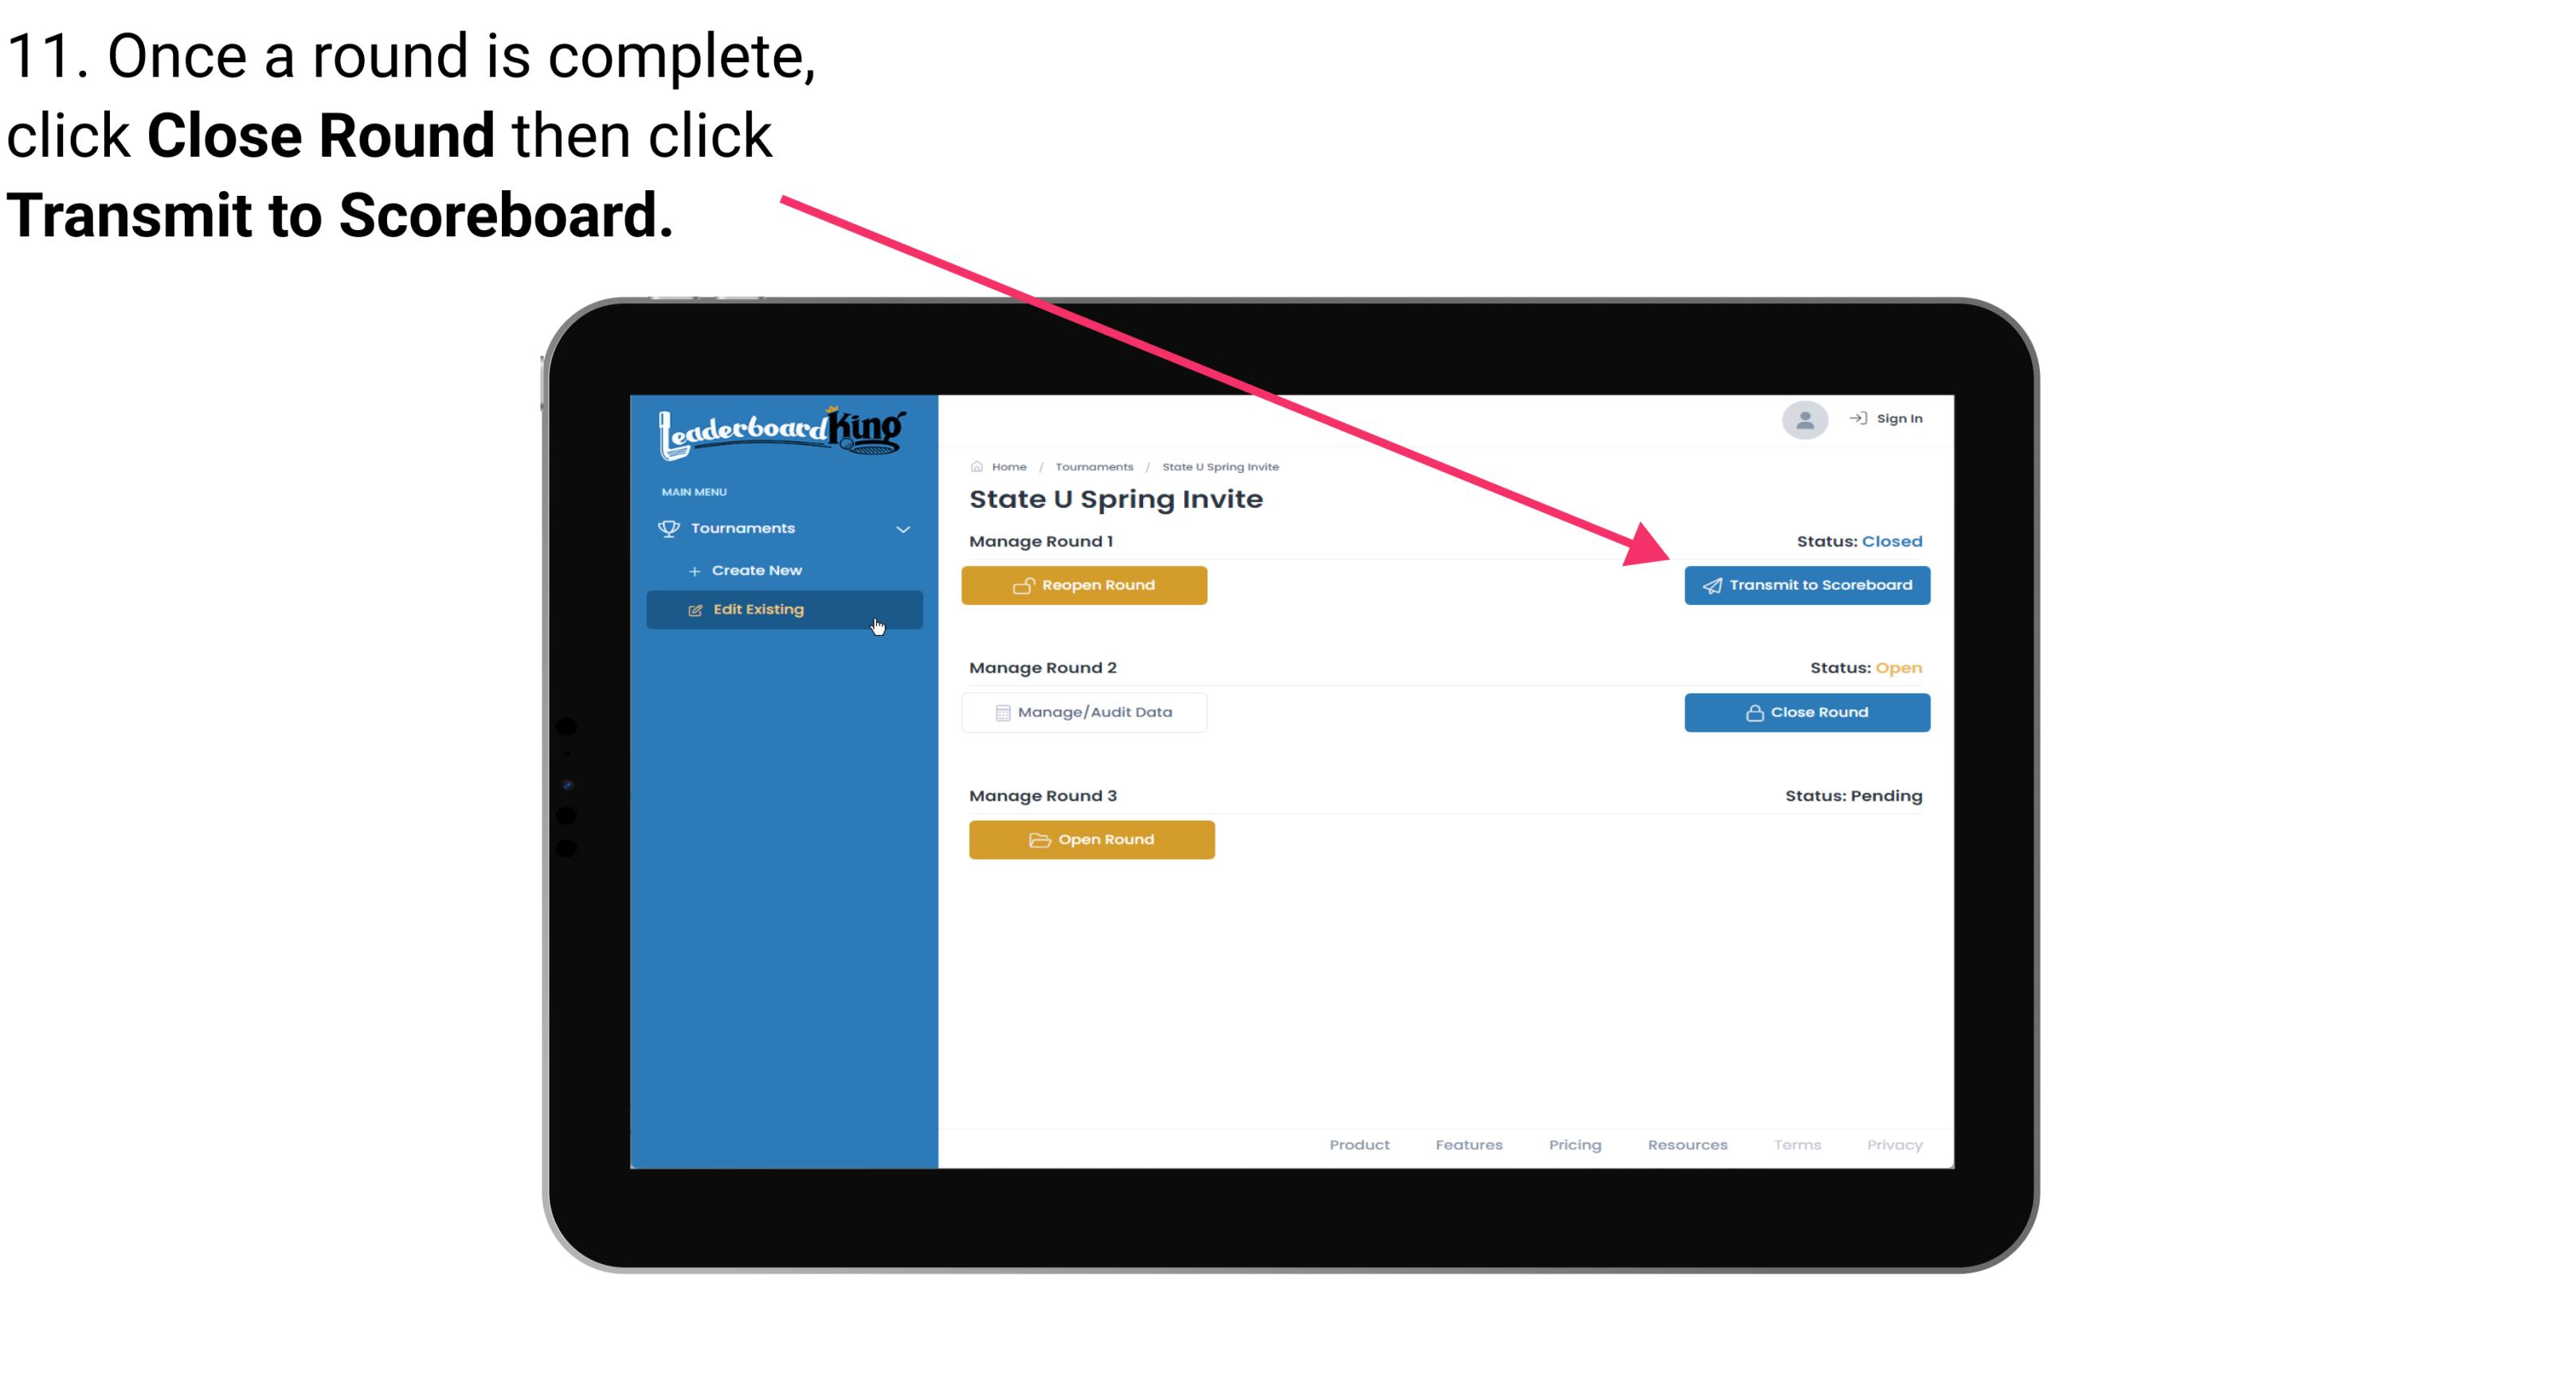Click the Transmit to Scoreboard button
This screenshot has width=2576, height=1385.
[x=1805, y=585]
